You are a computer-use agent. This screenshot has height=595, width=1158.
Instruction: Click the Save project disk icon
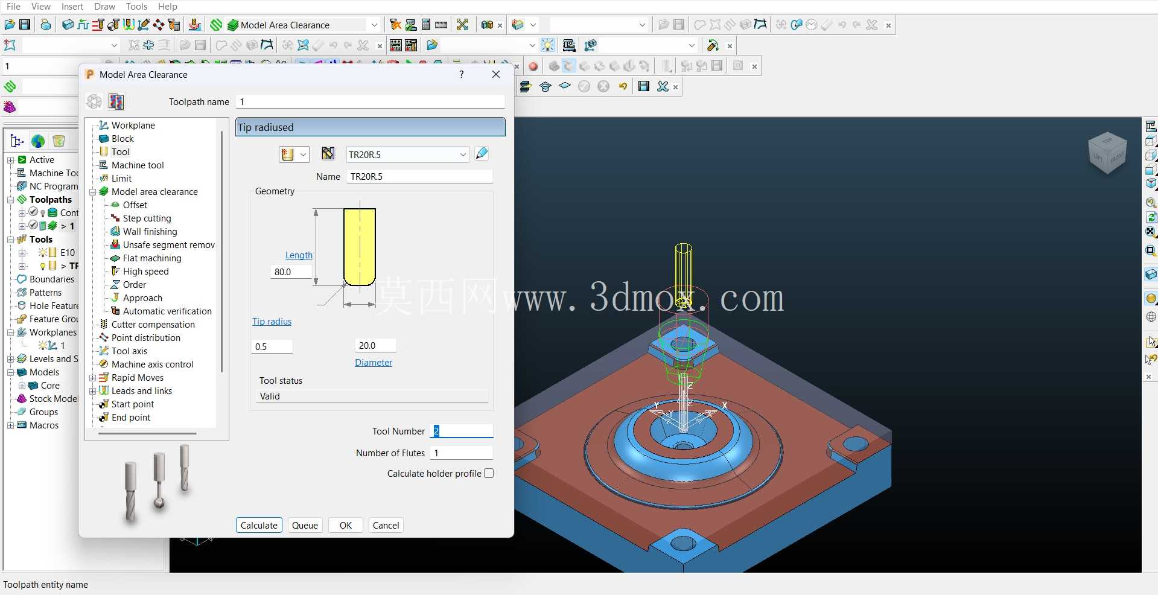[x=25, y=25]
